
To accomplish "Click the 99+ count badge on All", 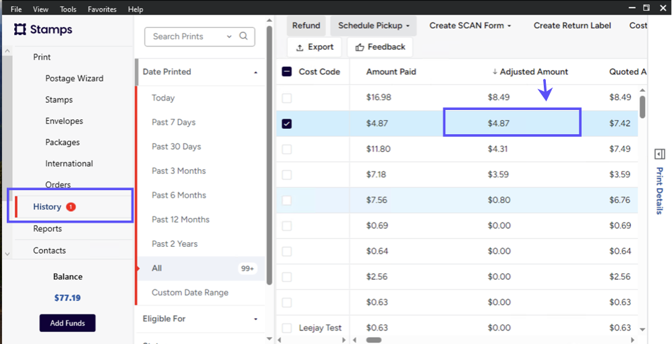I will coord(247,268).
